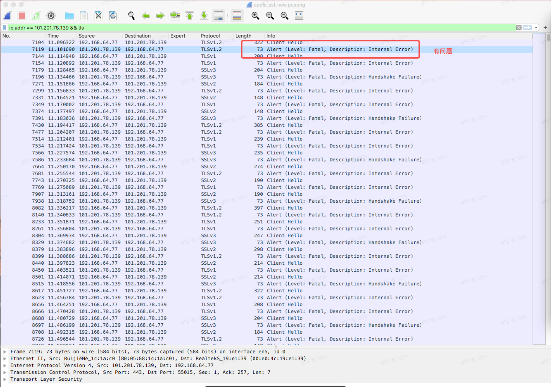Select packet 7119 Internal Error alert
The image size is (551, 387).
pyautogui.click(x=266, y=49)
